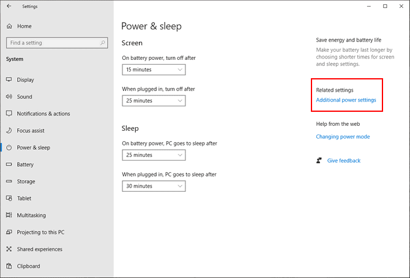Click the Give feedback person icon

click(x=319, y=161)
